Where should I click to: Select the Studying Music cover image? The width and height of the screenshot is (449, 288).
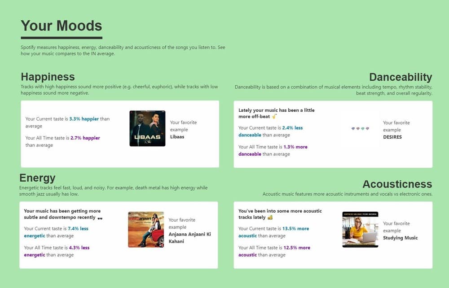point(360,230)
